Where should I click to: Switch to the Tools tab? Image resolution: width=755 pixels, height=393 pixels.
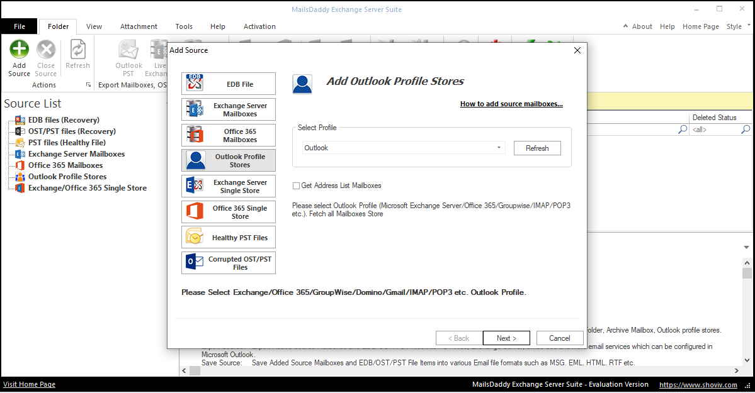pos(184,26)
